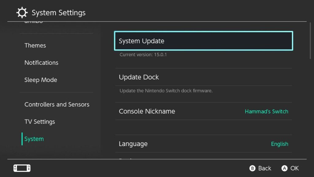Switch to TV Settings
This screenshot has height=177, width=314.
[x=40, y=121]
